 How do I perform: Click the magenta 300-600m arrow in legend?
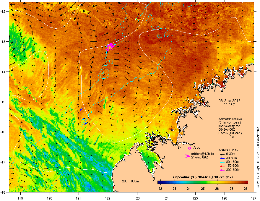click(x=222, y=170)
